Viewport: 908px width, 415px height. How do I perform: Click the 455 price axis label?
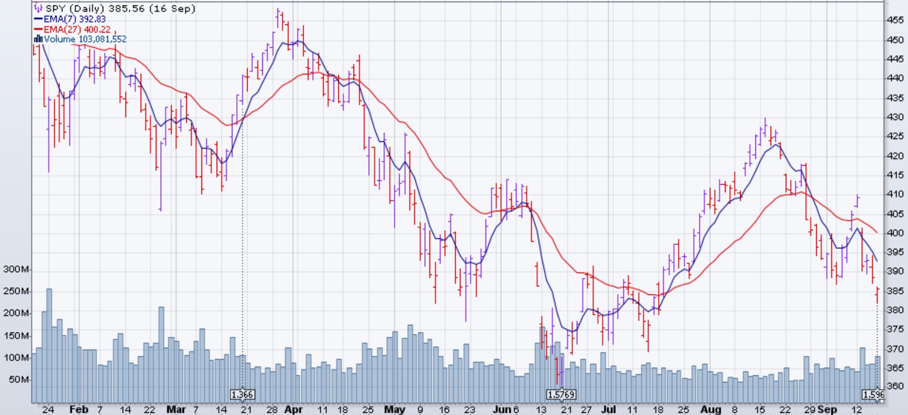click(x=895, y=20)
